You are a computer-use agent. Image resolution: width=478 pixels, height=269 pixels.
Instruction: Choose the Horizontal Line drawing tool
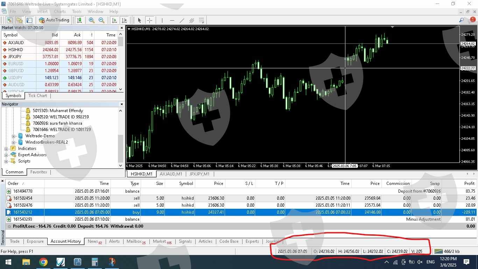point(172,20)
